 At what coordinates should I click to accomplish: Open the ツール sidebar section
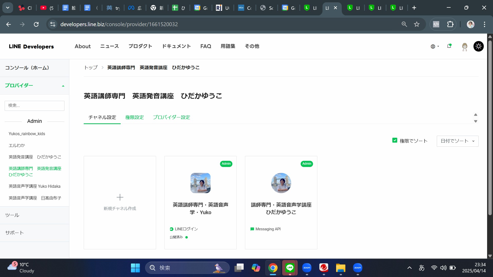pyautogui.click(x=34, y=215)
